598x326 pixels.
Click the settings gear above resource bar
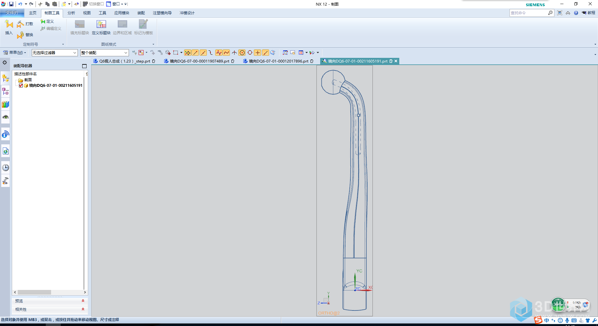[5, 63]
